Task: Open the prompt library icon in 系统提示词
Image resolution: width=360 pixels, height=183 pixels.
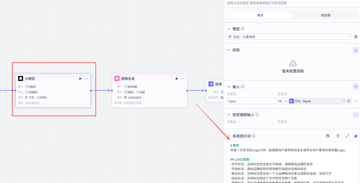Action: 328,136
